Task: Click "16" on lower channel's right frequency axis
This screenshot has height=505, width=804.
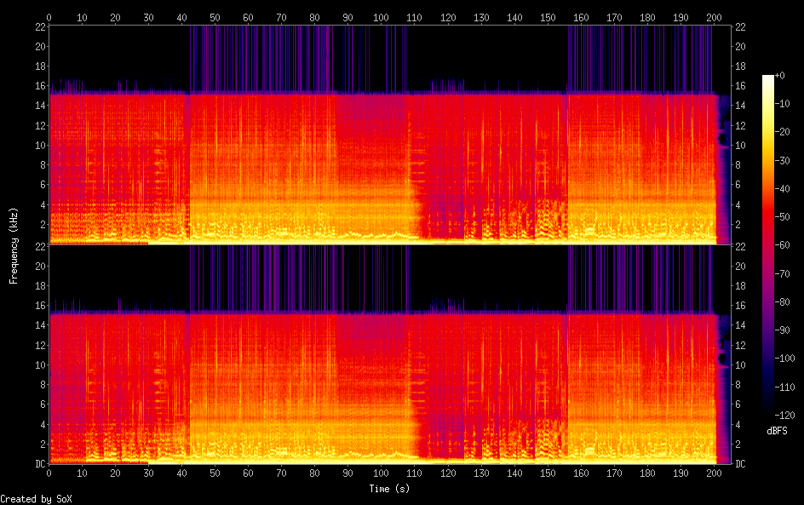Action: pyautogui.click(x=740, y=306)
